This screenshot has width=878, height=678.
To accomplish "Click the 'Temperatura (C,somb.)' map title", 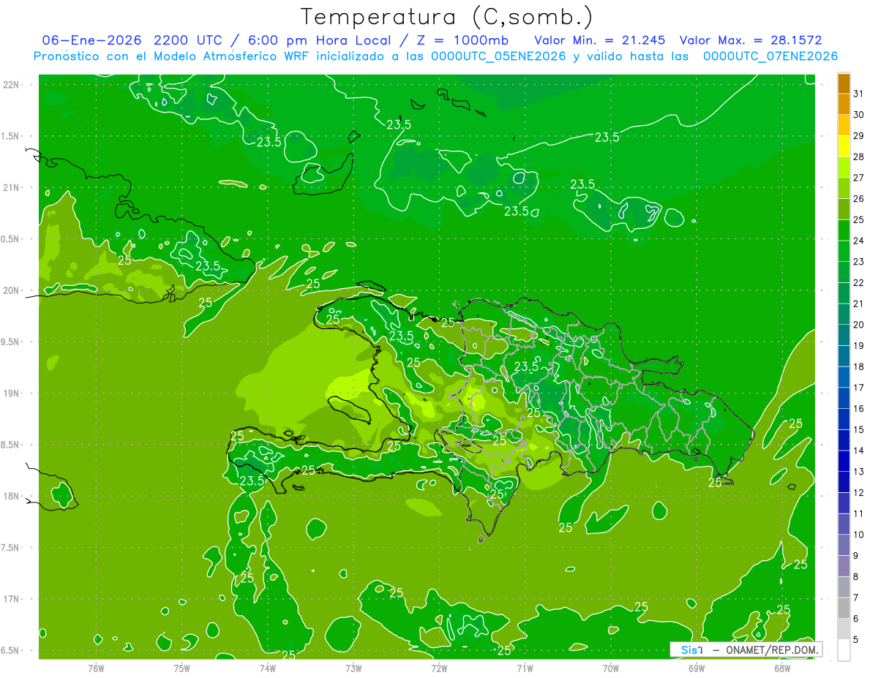I will (x=447, y=17).
